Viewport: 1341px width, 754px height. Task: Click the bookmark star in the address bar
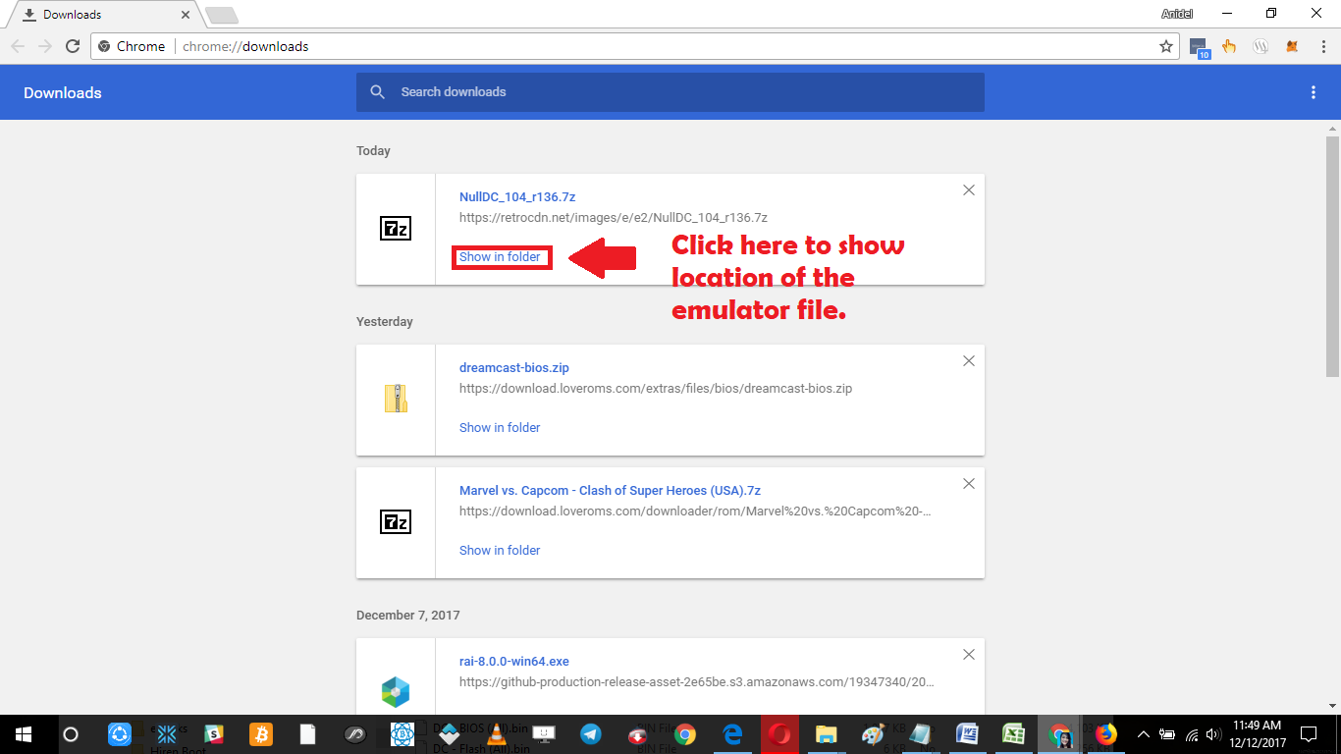(x=1166, y=46)
